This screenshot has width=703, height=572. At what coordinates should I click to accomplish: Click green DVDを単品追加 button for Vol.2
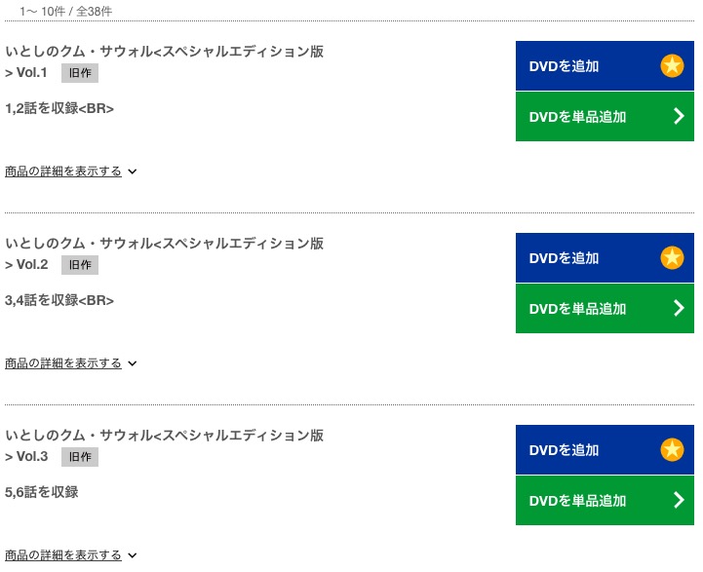605,308
